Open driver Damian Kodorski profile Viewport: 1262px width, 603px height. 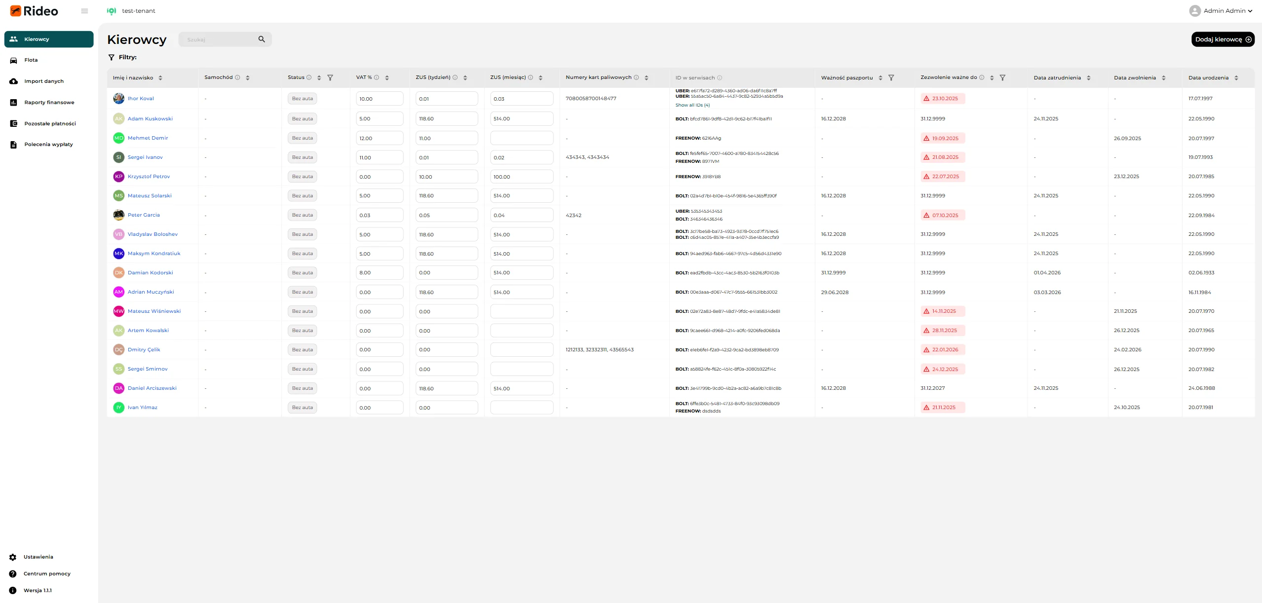click(x=150, y=273)
